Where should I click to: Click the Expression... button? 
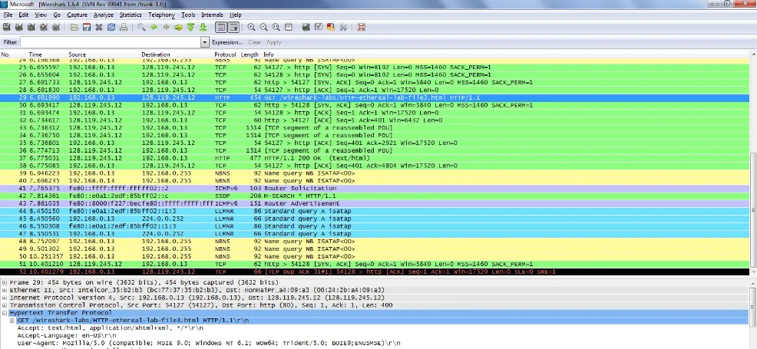pyautogui.click(x=227, y=42)
